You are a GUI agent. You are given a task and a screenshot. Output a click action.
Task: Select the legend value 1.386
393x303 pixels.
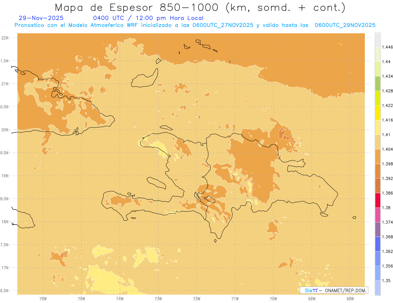pyautogui.click(x=388, y=193)
